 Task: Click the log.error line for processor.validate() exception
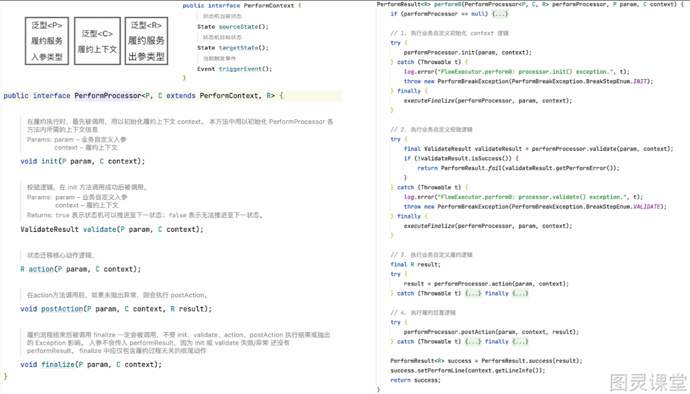(x=523, y=197)
